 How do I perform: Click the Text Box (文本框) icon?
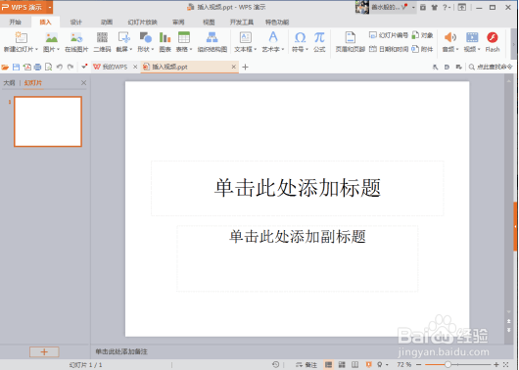pyautogui.click(x=245, y=37)
